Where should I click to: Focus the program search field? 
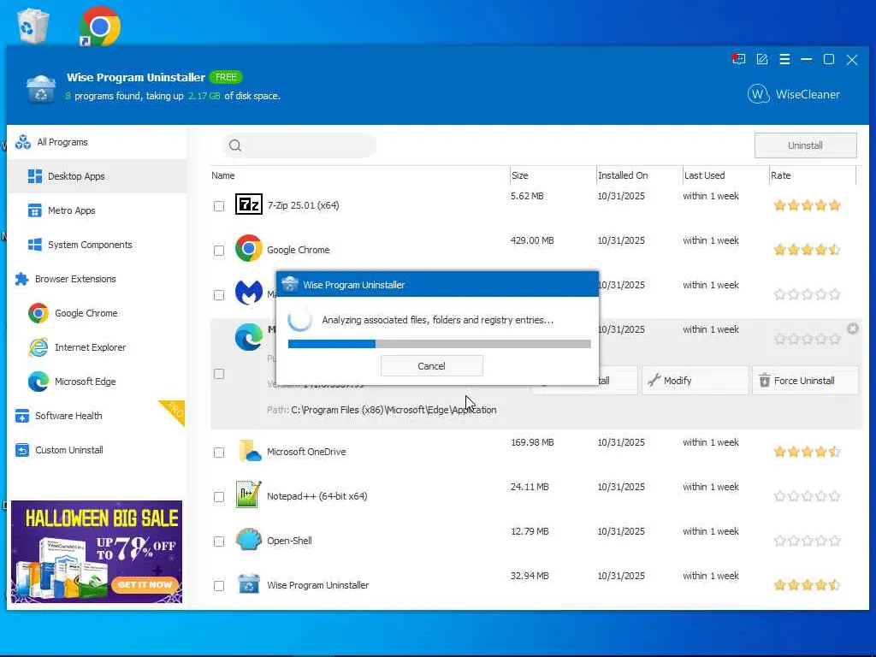pyautogui.click(x=299, y=145)
